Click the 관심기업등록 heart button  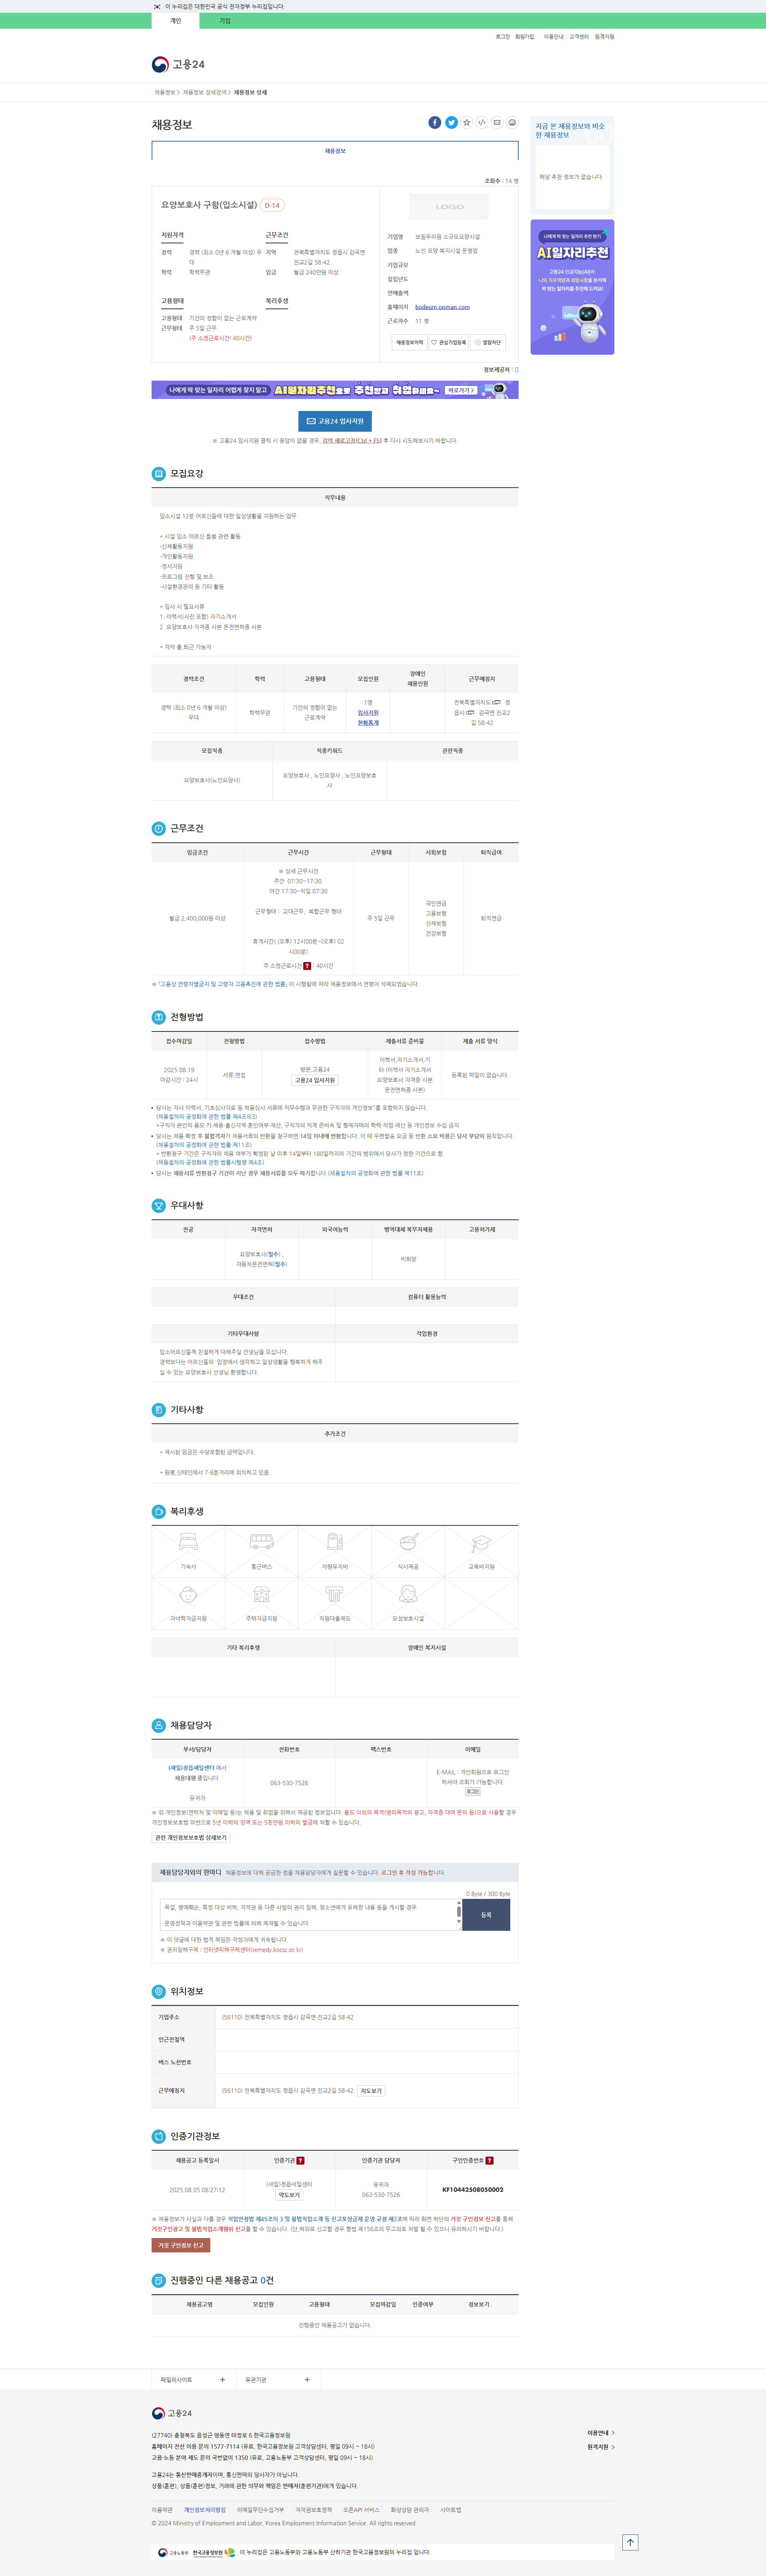(449, 342)
